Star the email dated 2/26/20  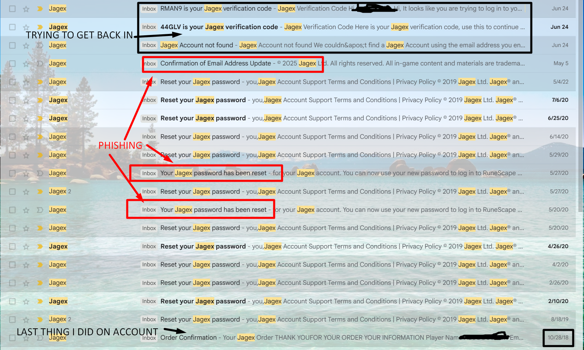click(26, 283)
